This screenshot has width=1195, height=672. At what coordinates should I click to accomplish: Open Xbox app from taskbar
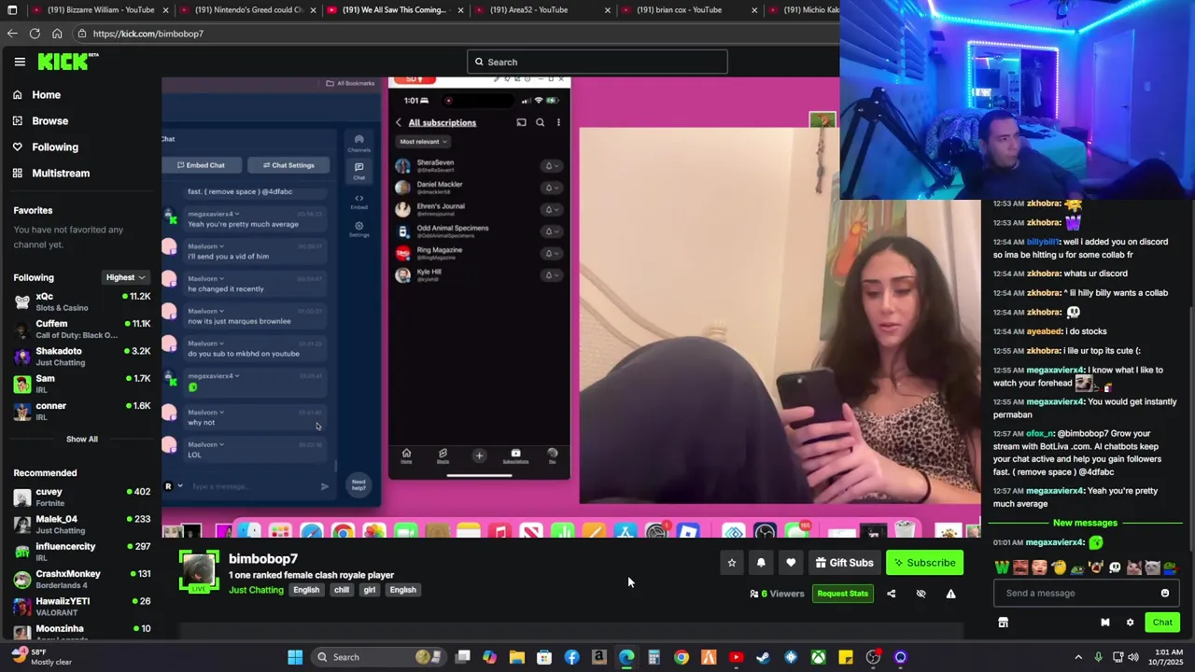point(818,657)
